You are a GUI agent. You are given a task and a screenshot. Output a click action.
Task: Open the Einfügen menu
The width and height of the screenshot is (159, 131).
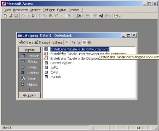[49, 10]
